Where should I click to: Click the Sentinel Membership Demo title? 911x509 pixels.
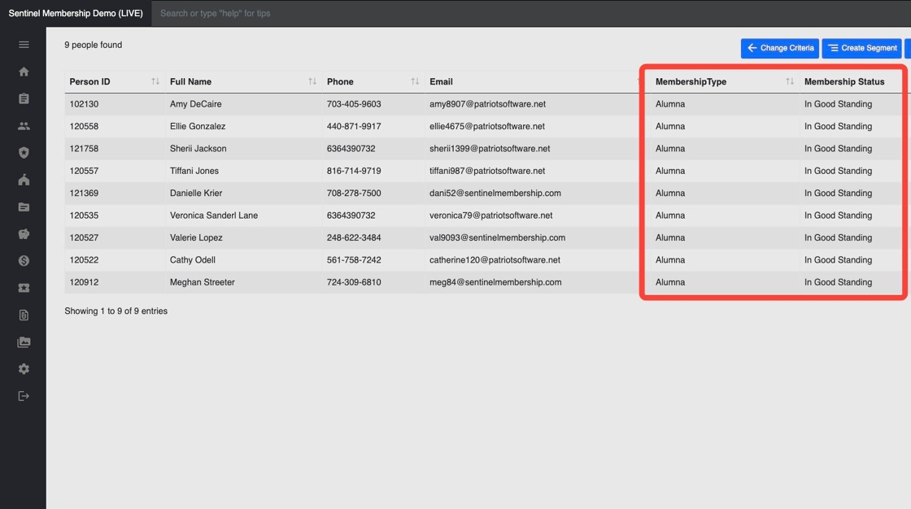[76, 13]
